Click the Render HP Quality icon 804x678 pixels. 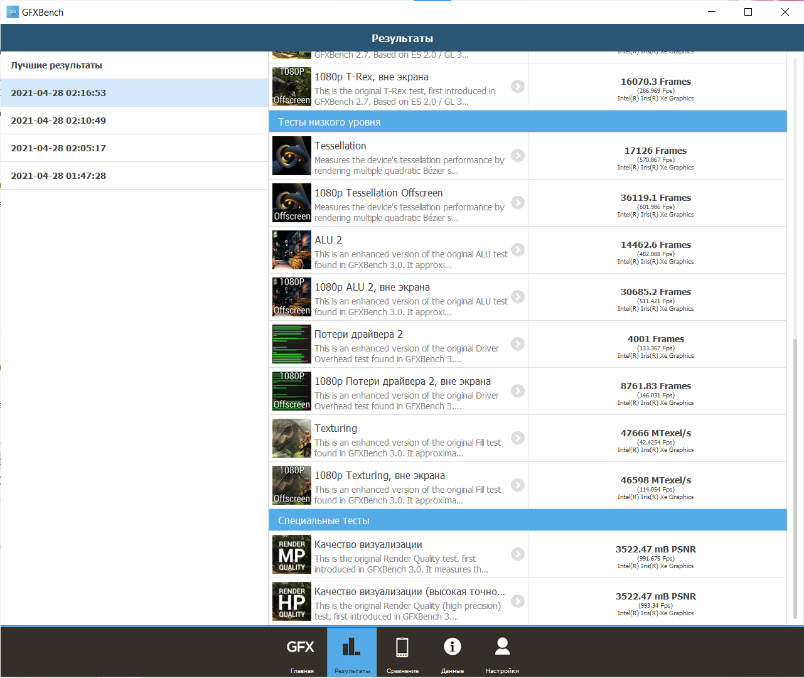click(x=292, y=601)
